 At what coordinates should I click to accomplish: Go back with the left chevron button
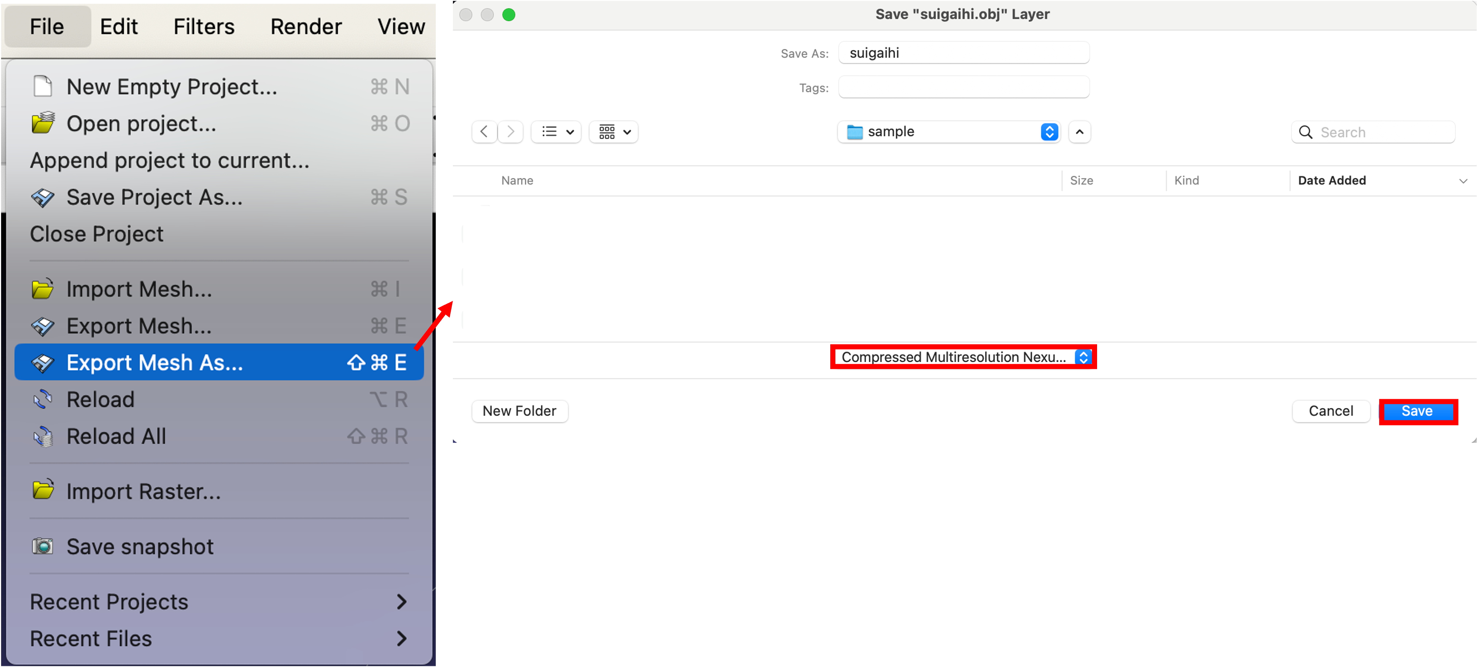pos(485,132)
